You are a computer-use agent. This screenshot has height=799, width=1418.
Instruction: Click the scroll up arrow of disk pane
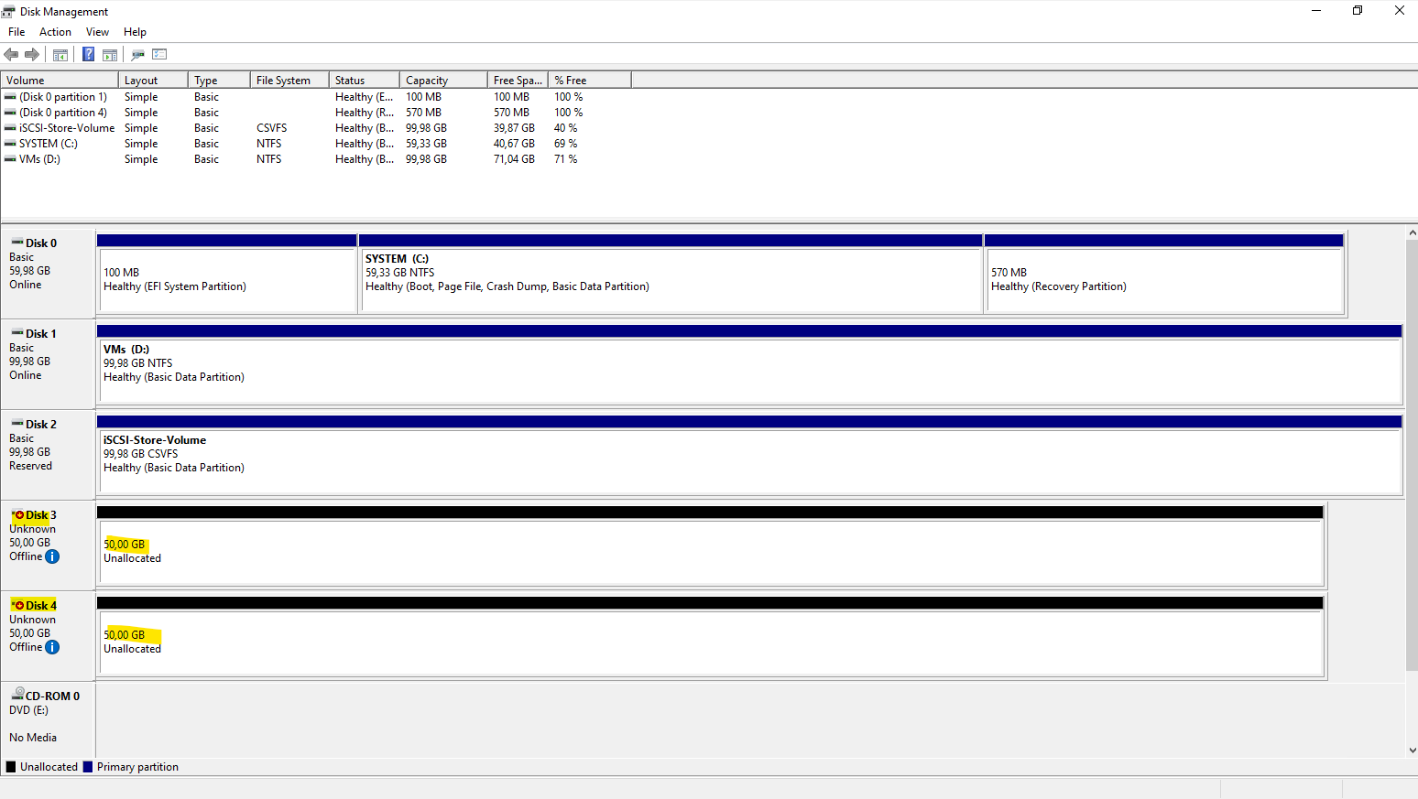point(1412,233)
